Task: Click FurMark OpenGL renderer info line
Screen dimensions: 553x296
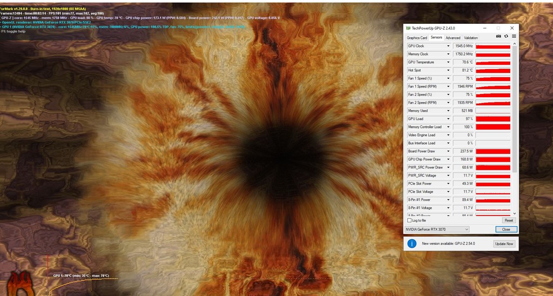Action: click(46, 22)
